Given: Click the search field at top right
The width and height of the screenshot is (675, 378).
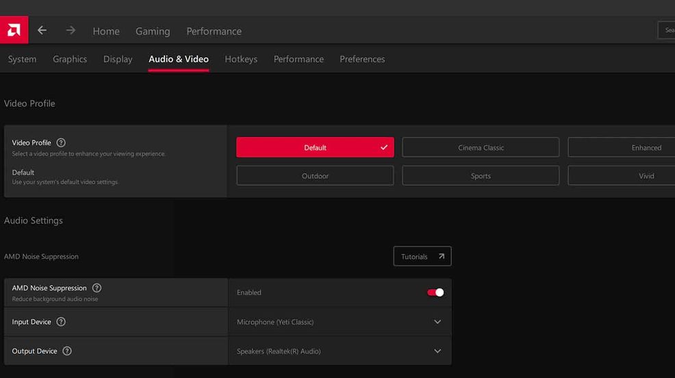Looking at the screenshot, I should (x=666, y=30).
